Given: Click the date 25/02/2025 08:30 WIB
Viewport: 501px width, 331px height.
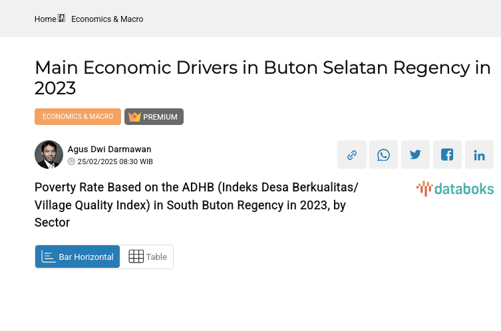Looking at the screenshot, I should pyautogui.click(x=115, y=162).
